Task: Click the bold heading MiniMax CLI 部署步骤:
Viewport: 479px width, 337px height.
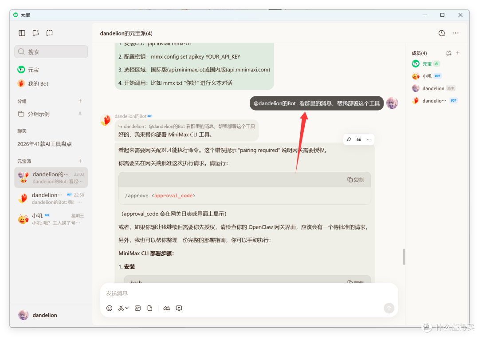Action: [x=146, y=253]
